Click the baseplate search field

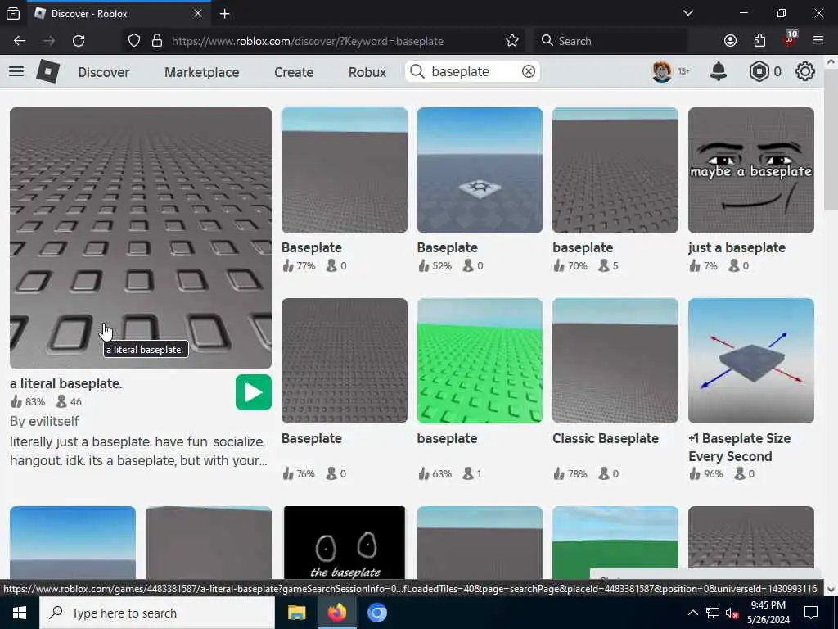coord(473,71)
